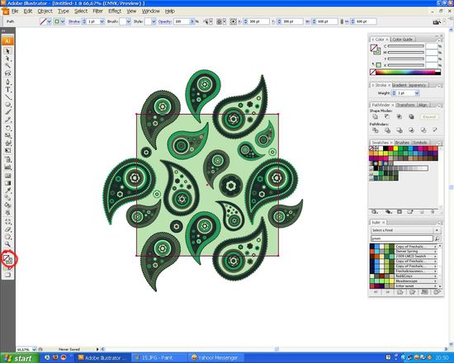Select the Scale tool
Viewport: 454px width, 363px height.
(x=7, y=136)
